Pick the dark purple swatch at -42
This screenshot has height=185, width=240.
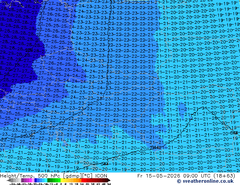click(x=22, y=180)
